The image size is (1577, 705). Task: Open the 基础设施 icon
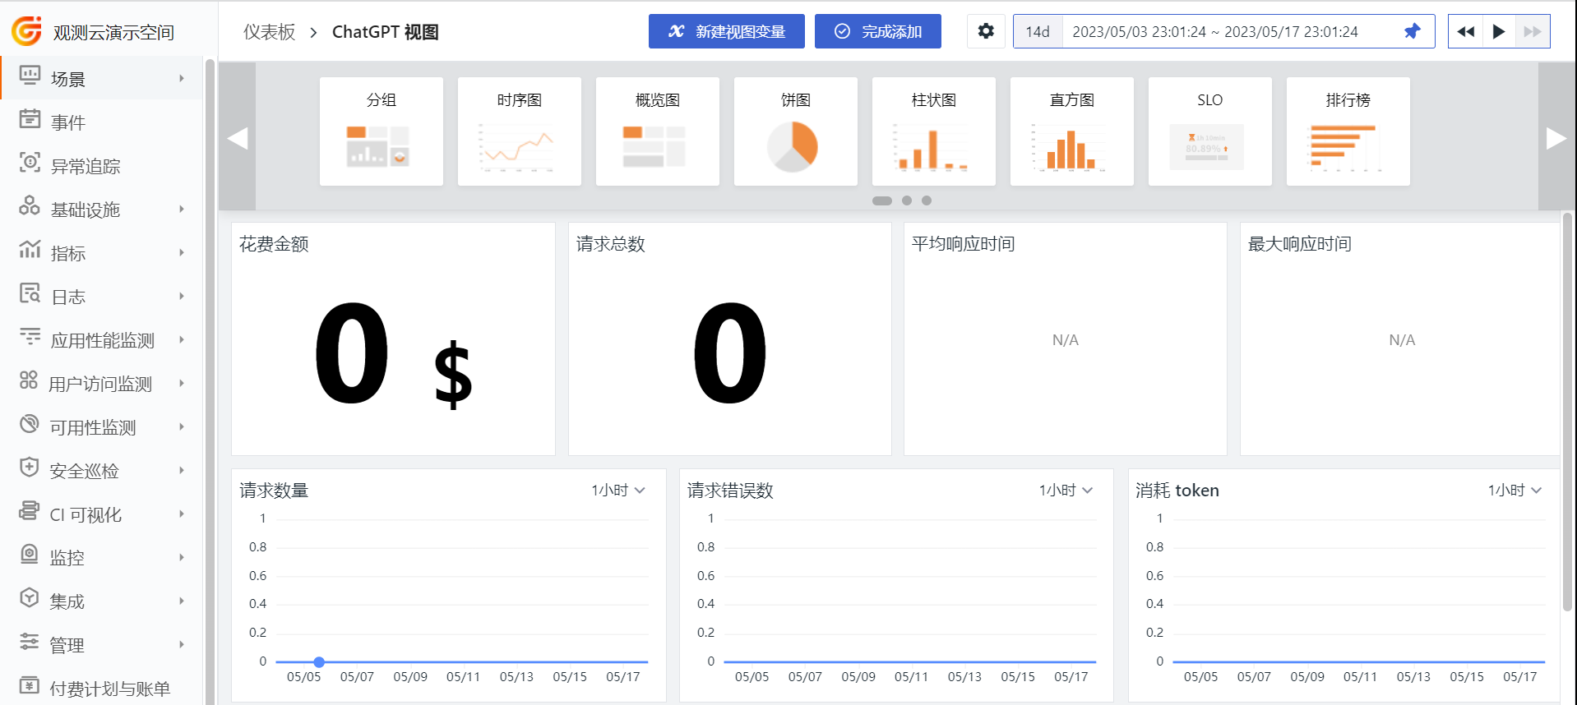(x=30, y=207)
